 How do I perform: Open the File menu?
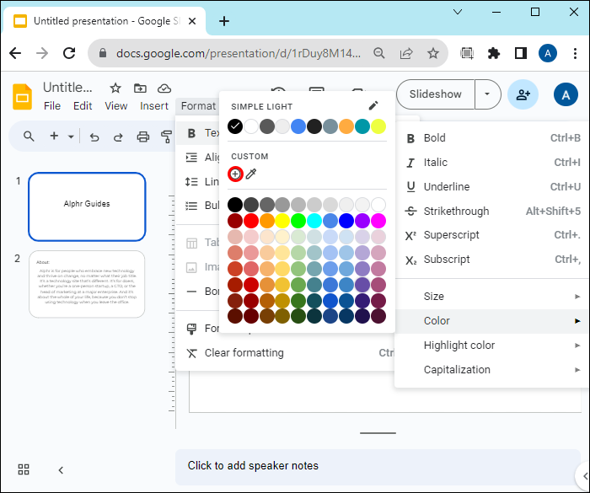click(x=52, y=106)
